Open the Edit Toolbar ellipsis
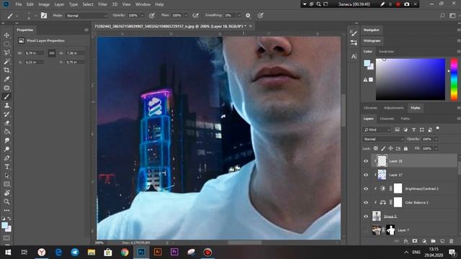The image size is (461, 259). (6, 211)
